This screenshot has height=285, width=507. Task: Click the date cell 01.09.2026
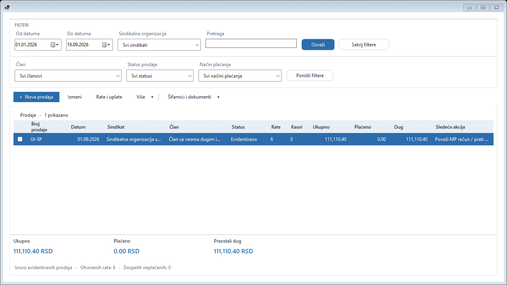(x=88, y=139)
